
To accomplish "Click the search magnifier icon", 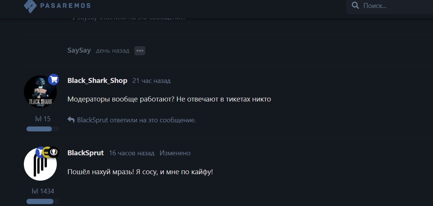I will (355, 6).
